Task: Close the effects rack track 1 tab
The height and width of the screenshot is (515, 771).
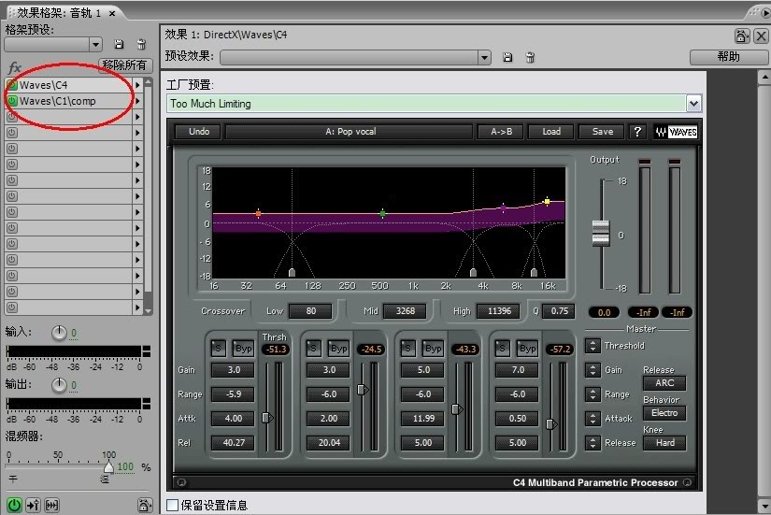Action: tap(112, 13)
